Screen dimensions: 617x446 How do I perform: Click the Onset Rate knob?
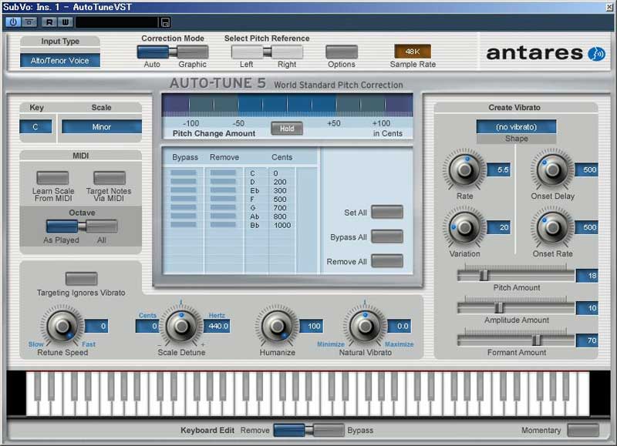click(x=552, y=227)
